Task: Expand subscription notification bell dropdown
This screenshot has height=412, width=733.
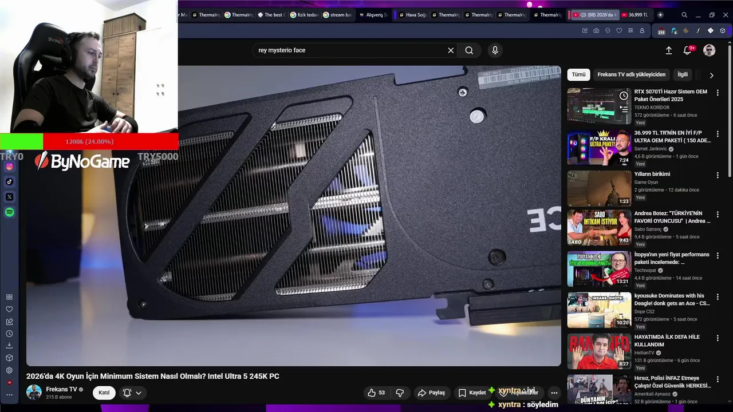Action: tap(131, 393)
